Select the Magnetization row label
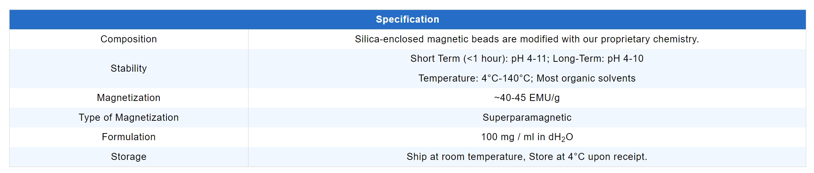The image size is (814, 173). 129,98
